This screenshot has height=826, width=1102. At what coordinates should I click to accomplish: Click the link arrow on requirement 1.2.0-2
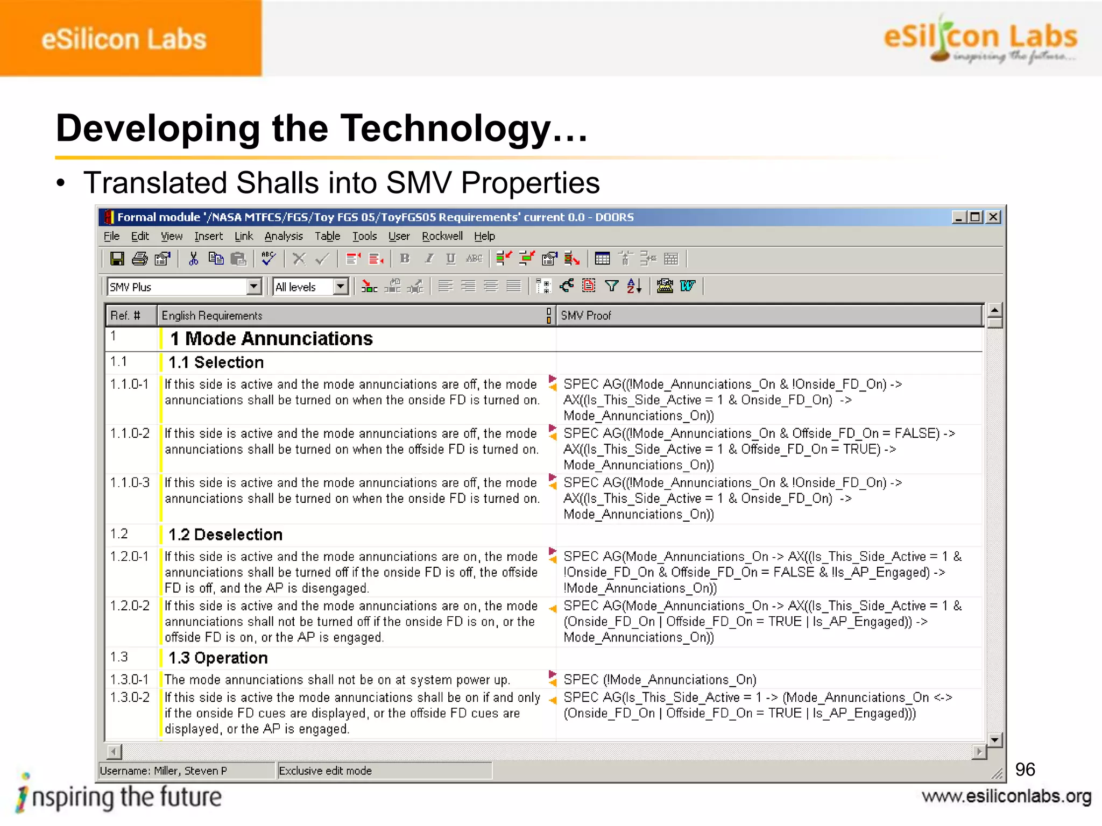click(x=552, y=609)
